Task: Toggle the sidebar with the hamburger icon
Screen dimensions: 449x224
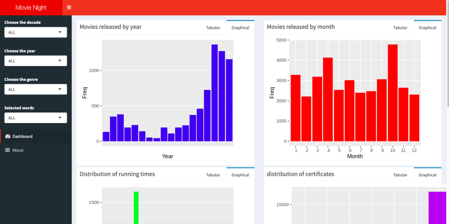Action: tap(69, 8)
